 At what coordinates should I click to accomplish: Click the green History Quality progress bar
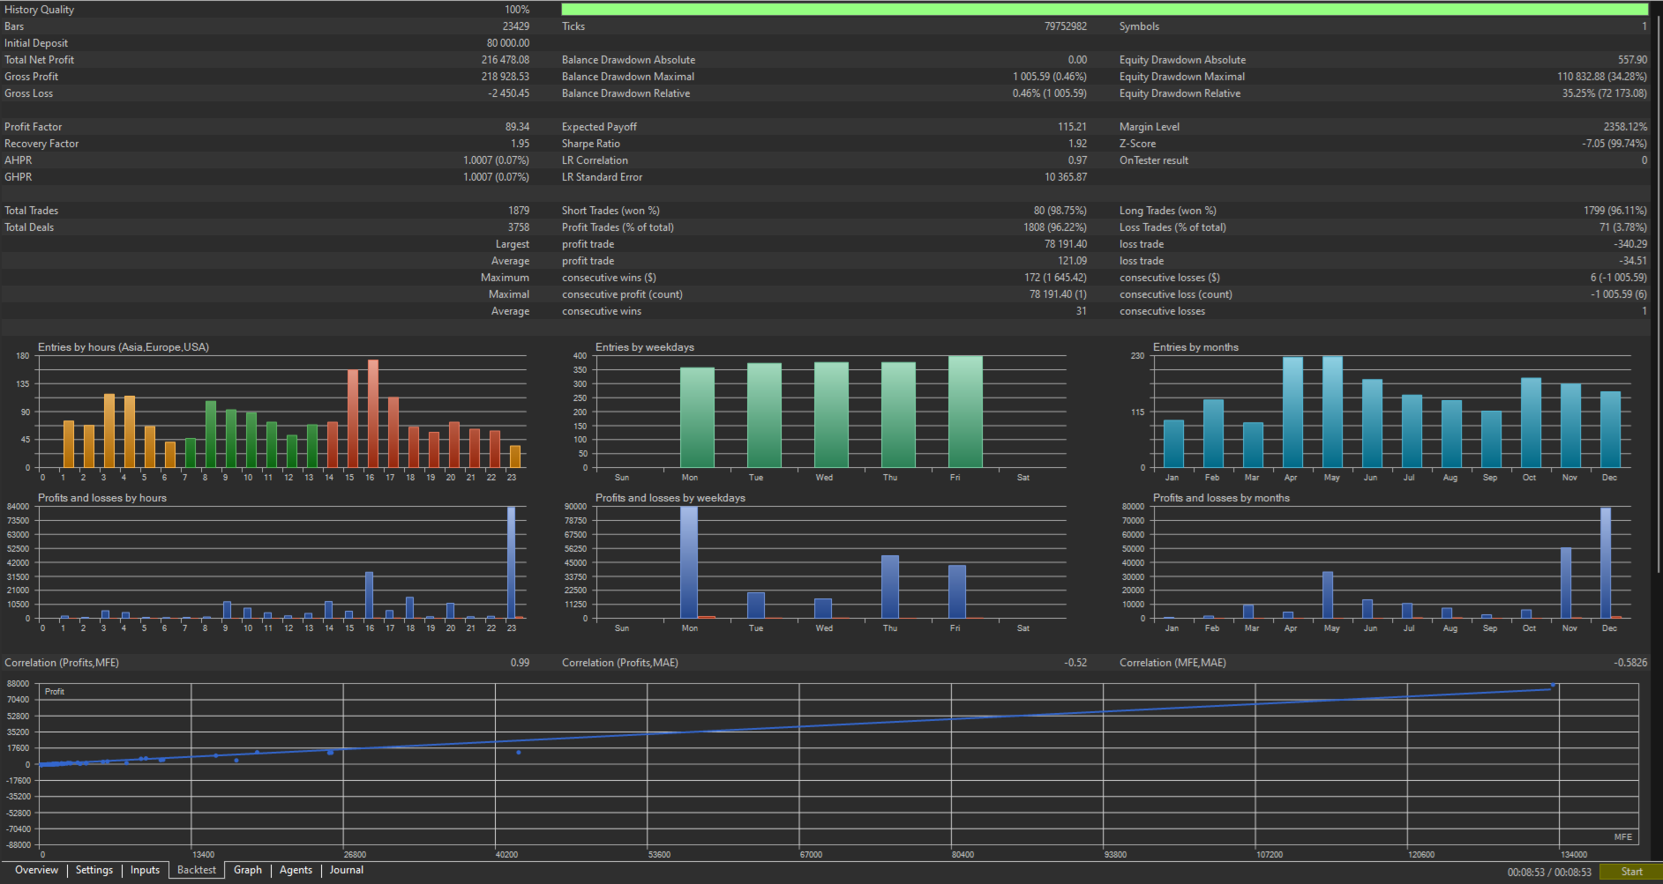point(1105,10)
